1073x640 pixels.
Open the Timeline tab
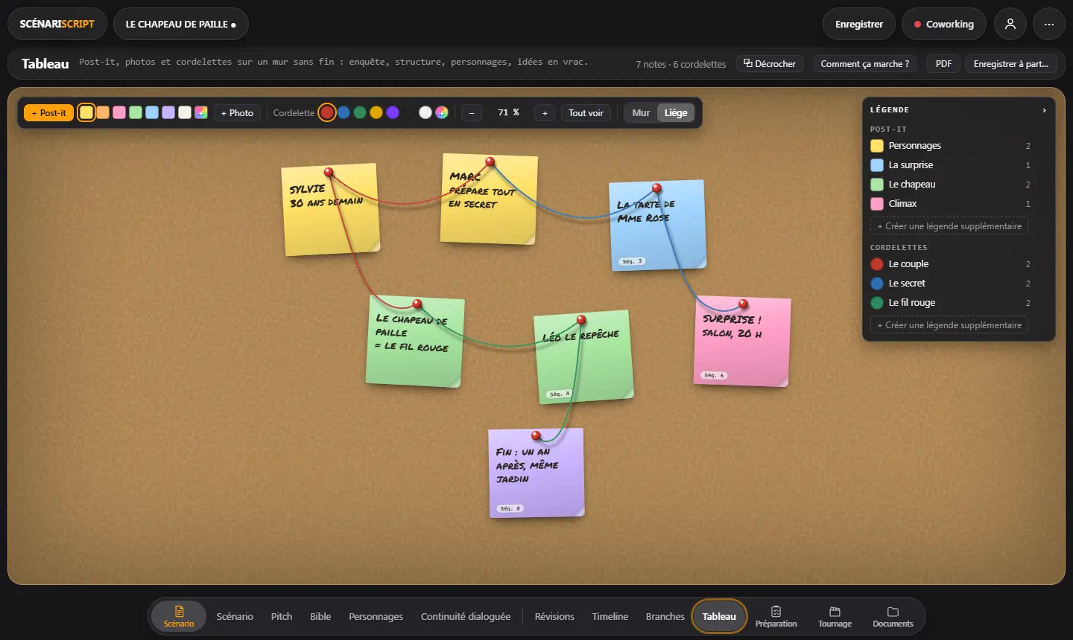coord(610,616)
